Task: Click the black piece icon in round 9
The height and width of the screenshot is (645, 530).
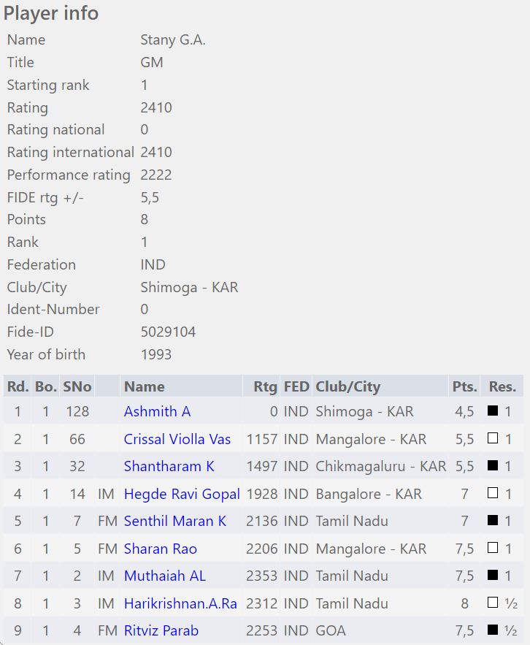Action: pyautogui.click(x=493, y=630)
